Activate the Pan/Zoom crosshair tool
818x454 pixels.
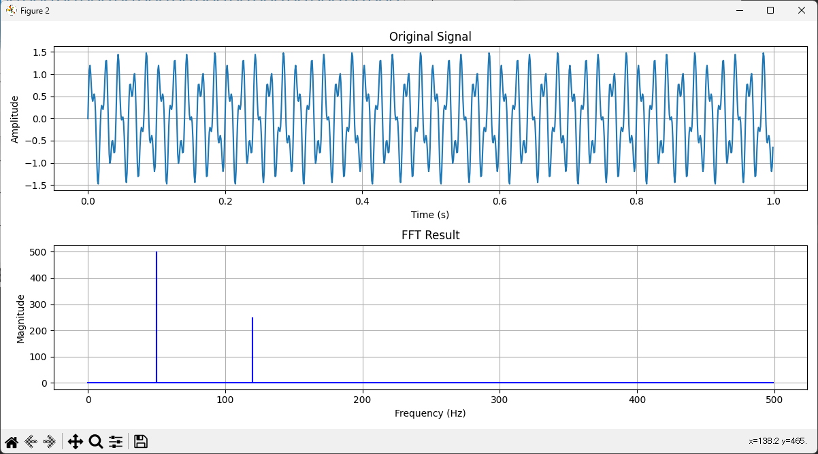point(76,441)
